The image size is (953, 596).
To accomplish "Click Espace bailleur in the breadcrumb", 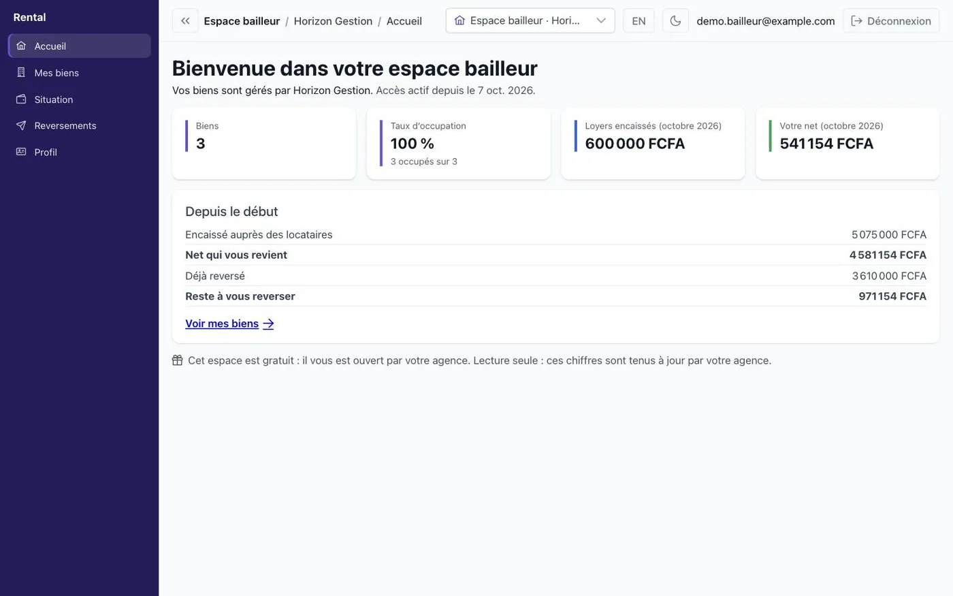I will point(242,21).
